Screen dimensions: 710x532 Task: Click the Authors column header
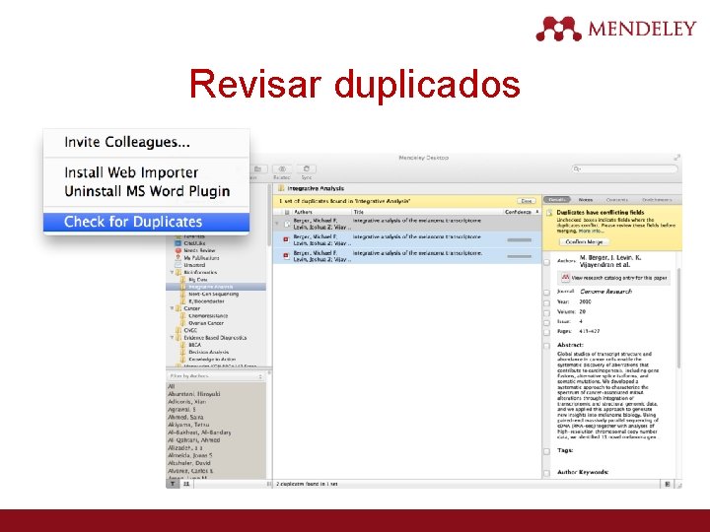point(321,211)
